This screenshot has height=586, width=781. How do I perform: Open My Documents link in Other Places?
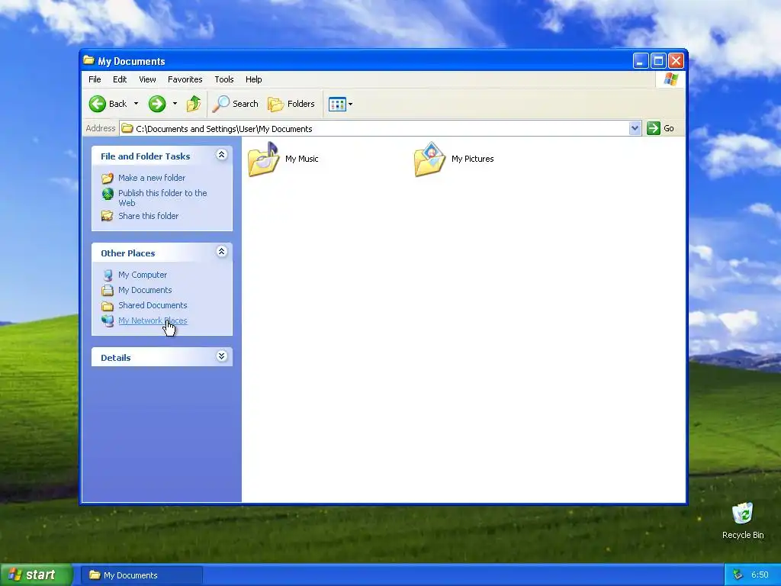coord(145,290)
